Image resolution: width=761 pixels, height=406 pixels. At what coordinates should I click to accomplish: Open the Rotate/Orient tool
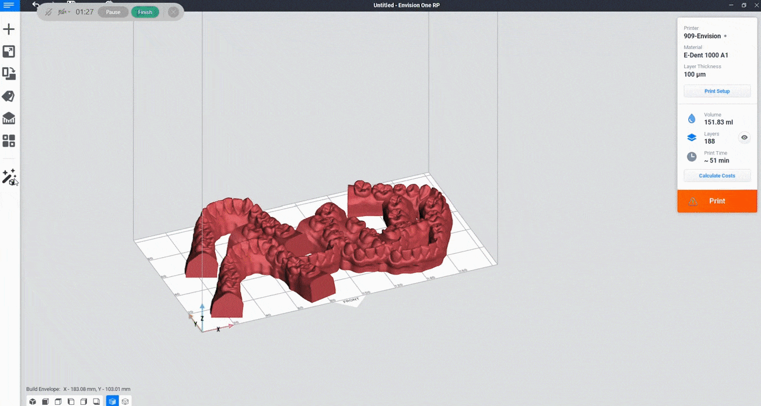pyautogui.click(x=9, y=74)
